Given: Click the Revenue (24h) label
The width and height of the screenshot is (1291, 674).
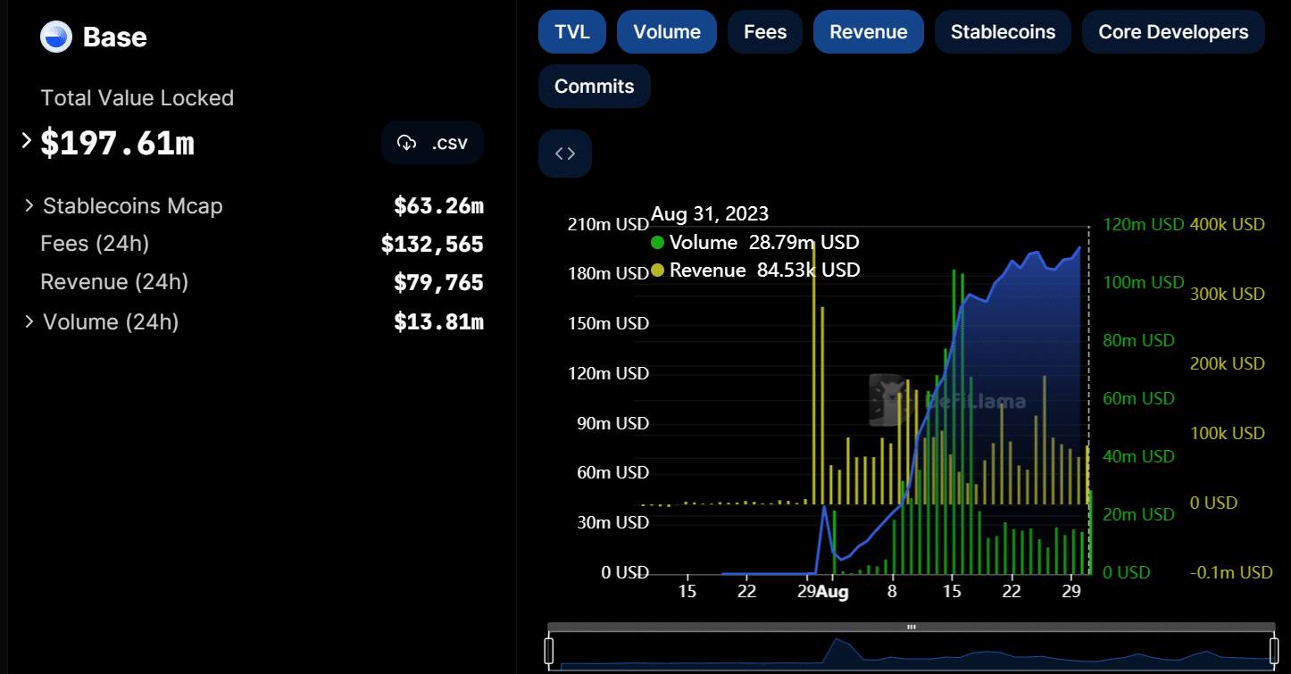Looking at the screenshot, I should 114,282.
